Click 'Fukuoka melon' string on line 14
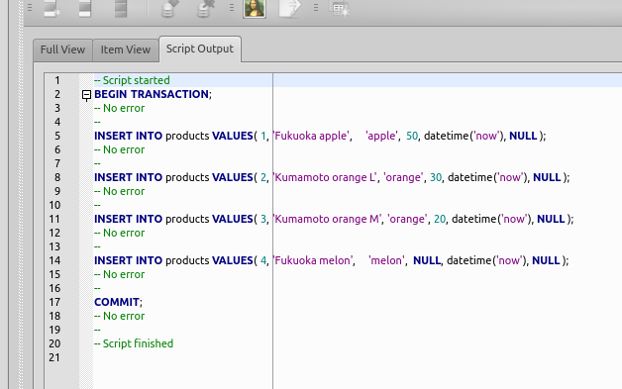The image size is (622, 389). click(313, 260)
